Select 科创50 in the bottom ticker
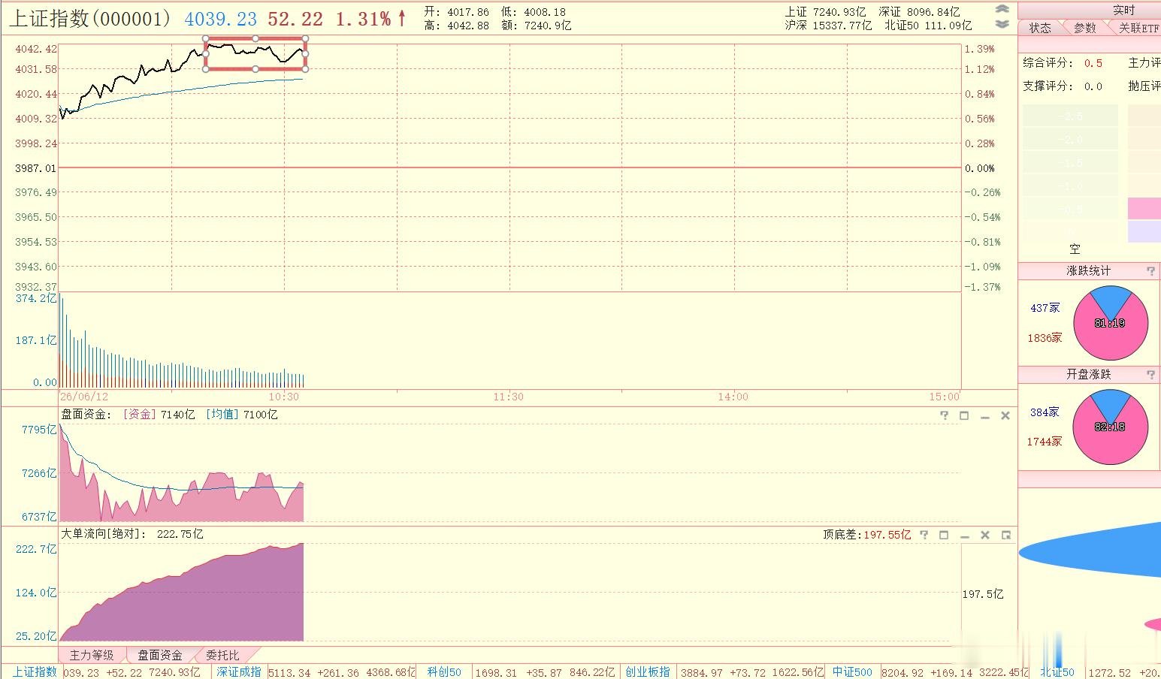 pos(444,672)
